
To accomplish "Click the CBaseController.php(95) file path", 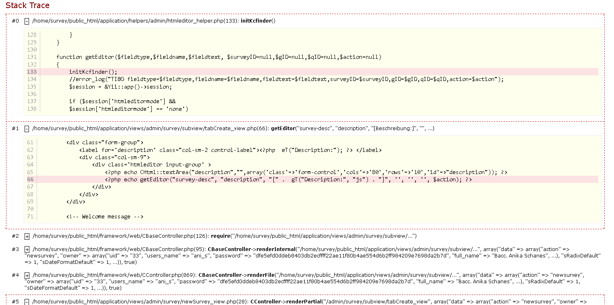I will point(119,249).
